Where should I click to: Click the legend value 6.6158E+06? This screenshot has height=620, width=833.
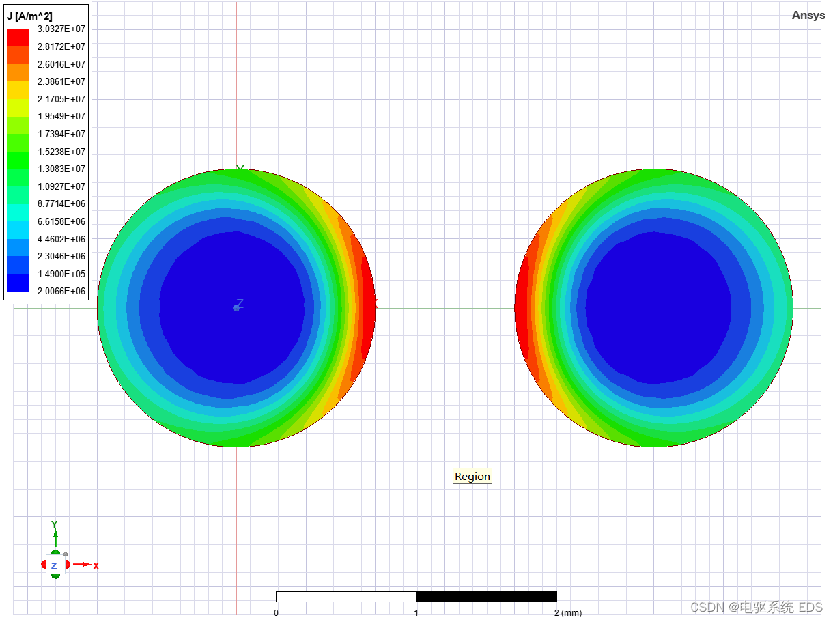coord(61,222)
